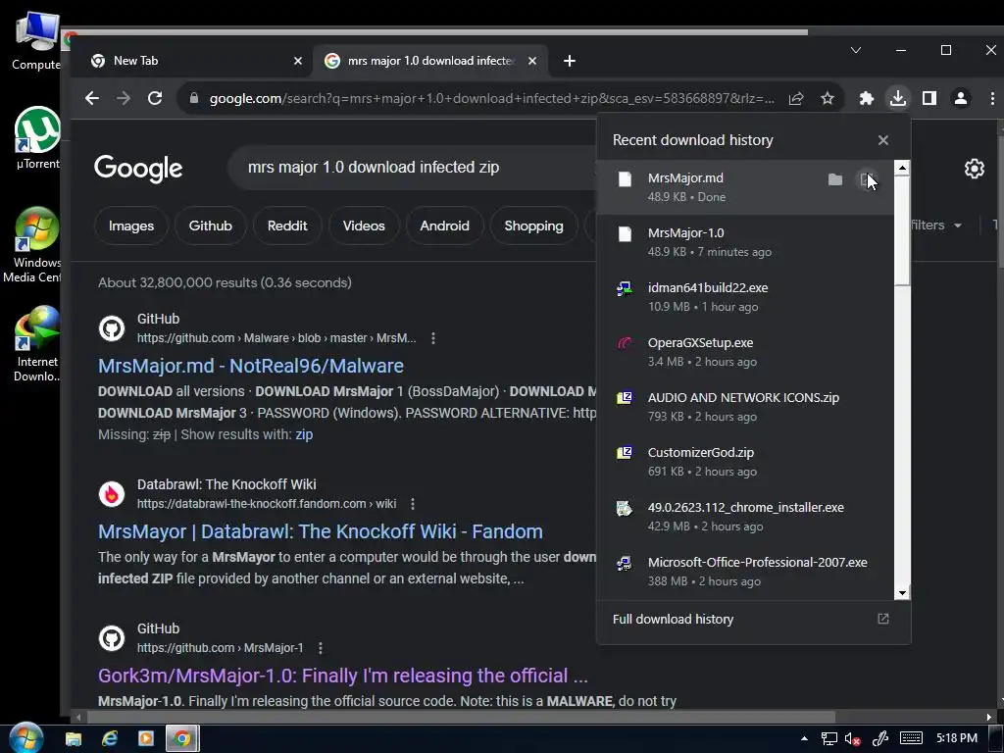Open the CustomizerGod.zip download entry

pyautogui.click(x=745, y=462)
